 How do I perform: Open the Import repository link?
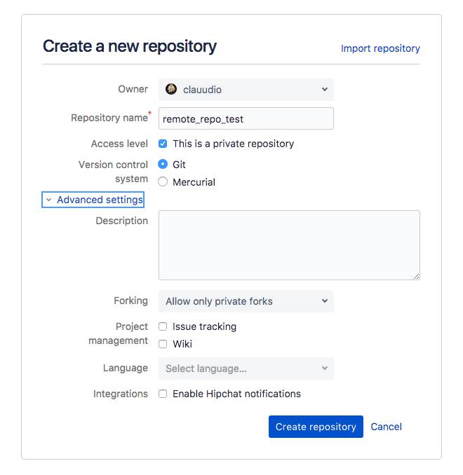[380, 48]
